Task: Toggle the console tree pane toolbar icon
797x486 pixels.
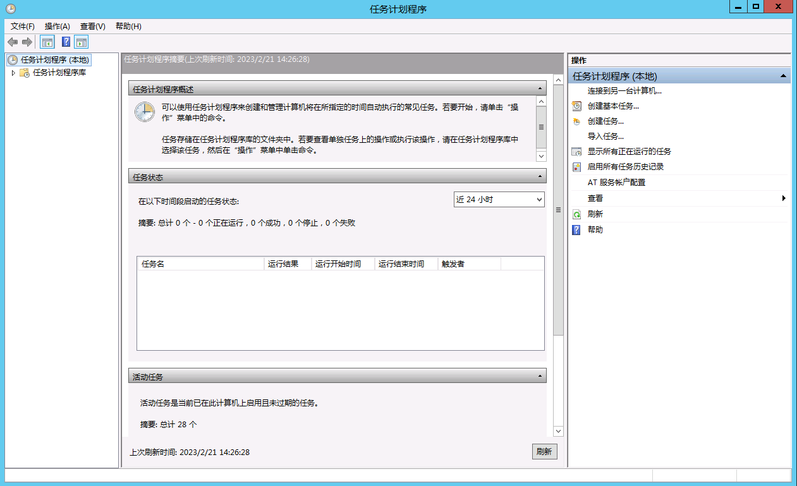Action: click(47, 42)
